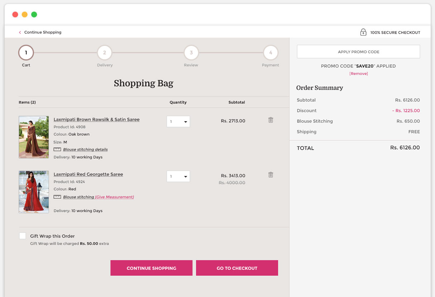435x297 pixels.
Task: Open quantity dropdown for Brown Rawsilk Saree
Action: pos(178,122)
